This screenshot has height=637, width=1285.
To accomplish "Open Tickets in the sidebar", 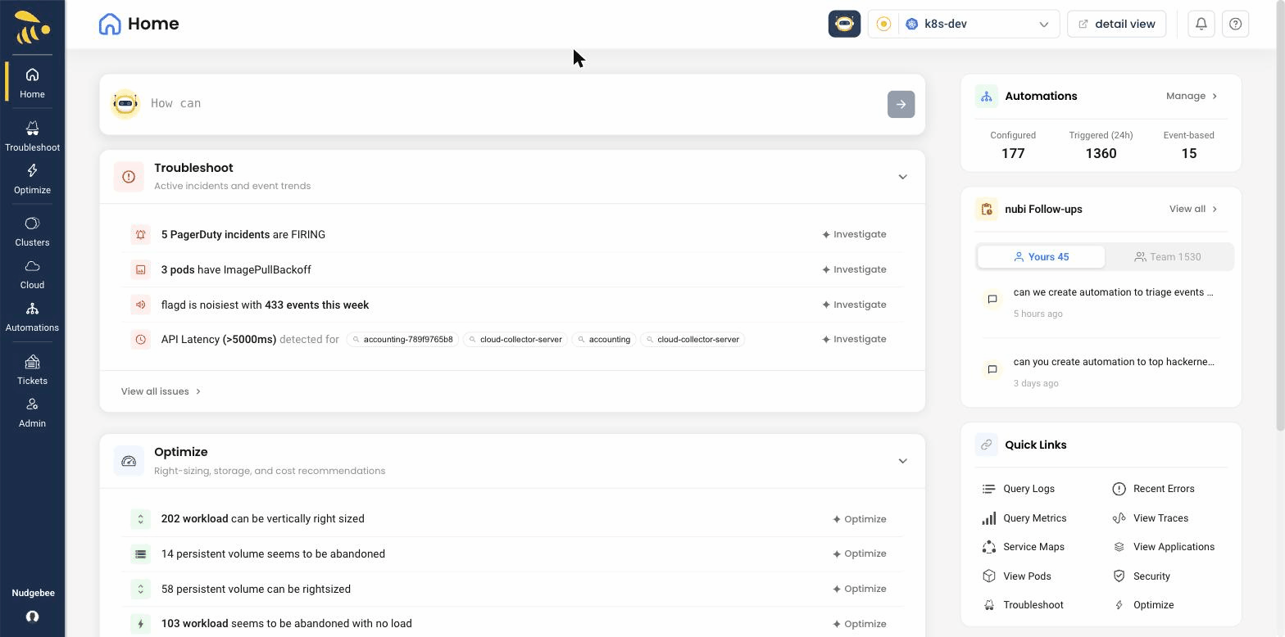I will pos(32,370).
